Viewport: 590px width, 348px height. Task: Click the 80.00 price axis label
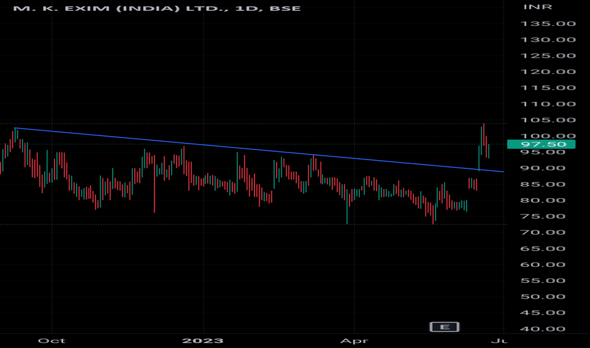point(543,200)
